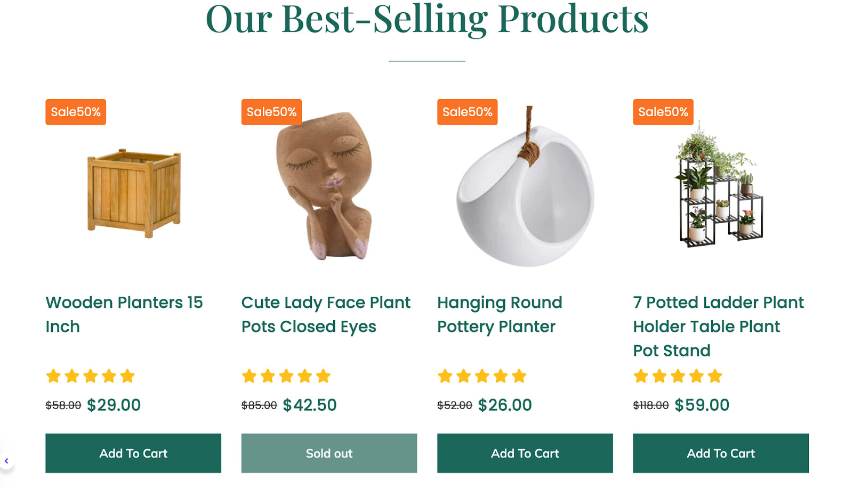Click the $59.00 sale price
The width and height of the screenshot is (853, 489).
pos(702,405)
